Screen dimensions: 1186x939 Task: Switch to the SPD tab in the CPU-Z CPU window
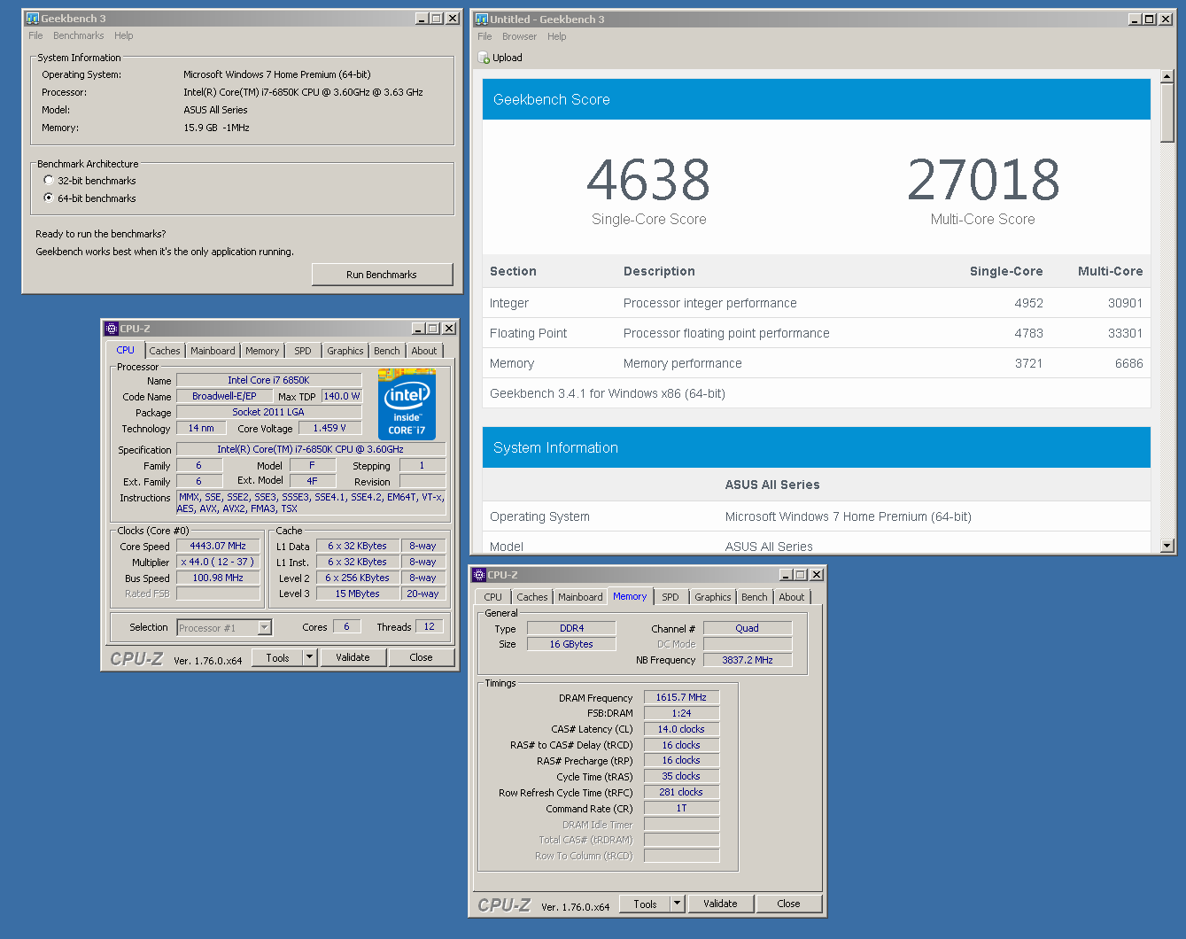click(x=303, y=351)
